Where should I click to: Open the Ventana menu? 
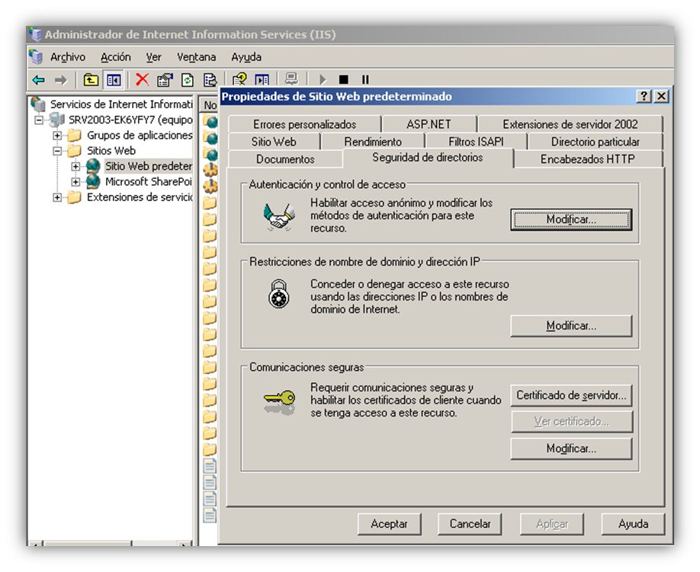[x=196, y=57]
